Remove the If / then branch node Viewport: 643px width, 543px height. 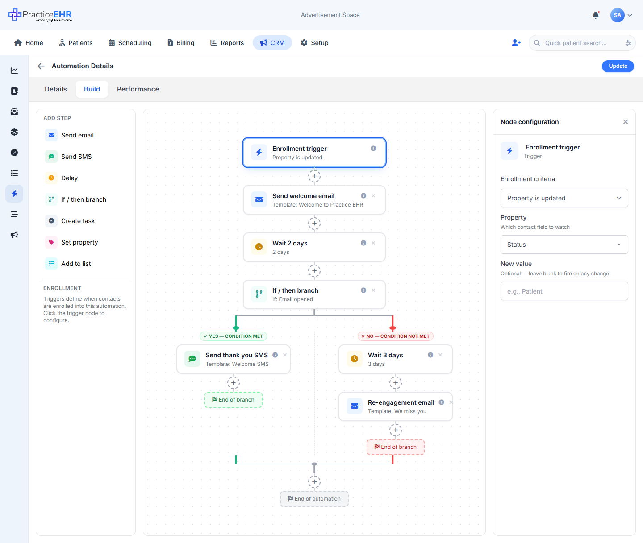click(373, 290)
